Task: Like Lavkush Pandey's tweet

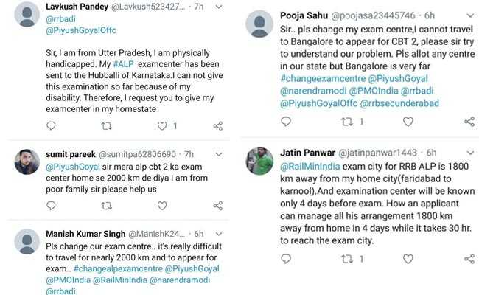Action: (x=161, y=126)
